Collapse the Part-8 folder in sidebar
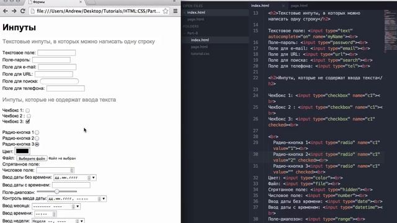Image resolution: width=397 pixels, height=223 pixels. point(192,33)
